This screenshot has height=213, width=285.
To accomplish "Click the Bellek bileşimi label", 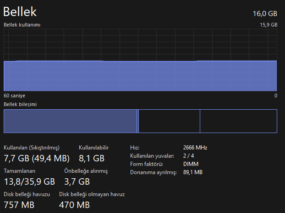I will click(x=20, y=104).
